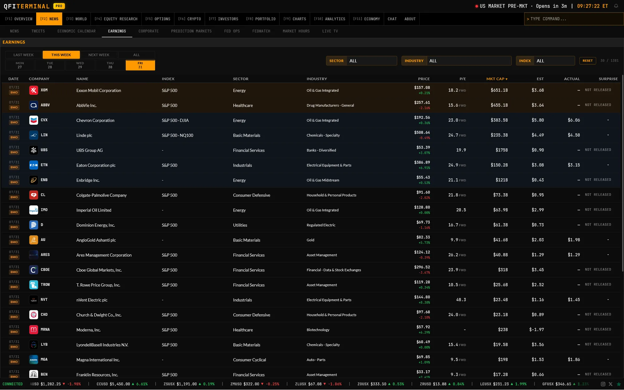This screenshot has height=390, width=624.
Task: Click the Ares Management ARES logo icon
Action: coord(34,255)
